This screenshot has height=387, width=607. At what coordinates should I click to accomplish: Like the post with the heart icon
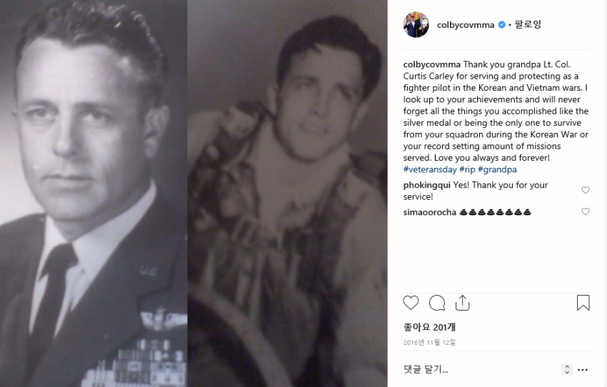click(411, 303)
